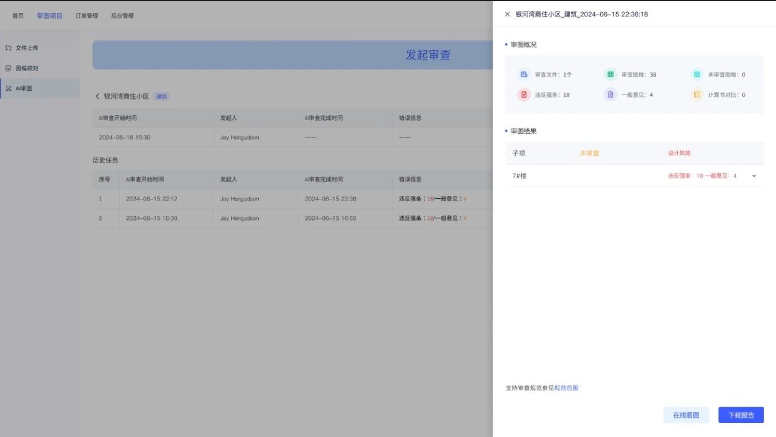Click the general opinions icon (一般意见)
Image resolution: width=776 pixels, height=437 pixels.
pos(610,95)
